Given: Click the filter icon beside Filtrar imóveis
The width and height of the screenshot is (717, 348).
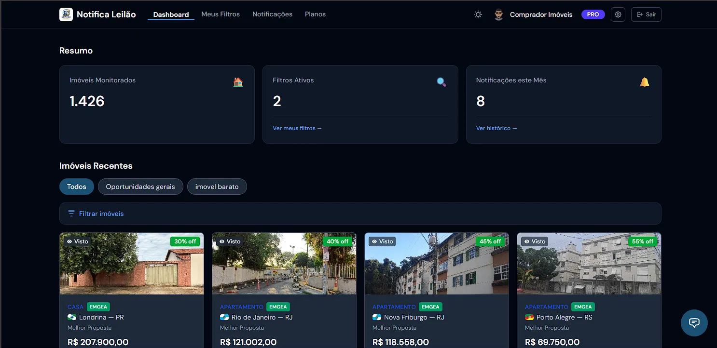Looking at the screenshot, I should point(71,214).
